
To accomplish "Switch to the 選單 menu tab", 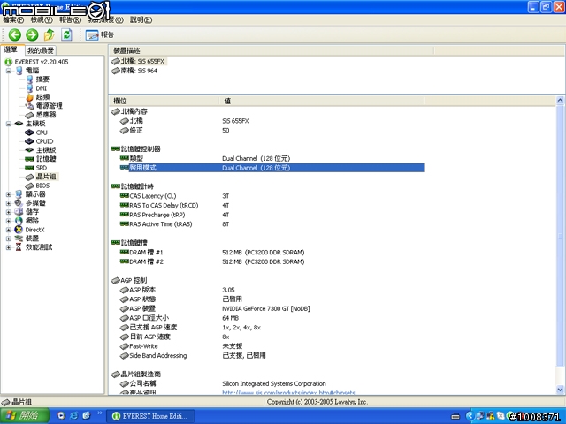I will 11,49.
